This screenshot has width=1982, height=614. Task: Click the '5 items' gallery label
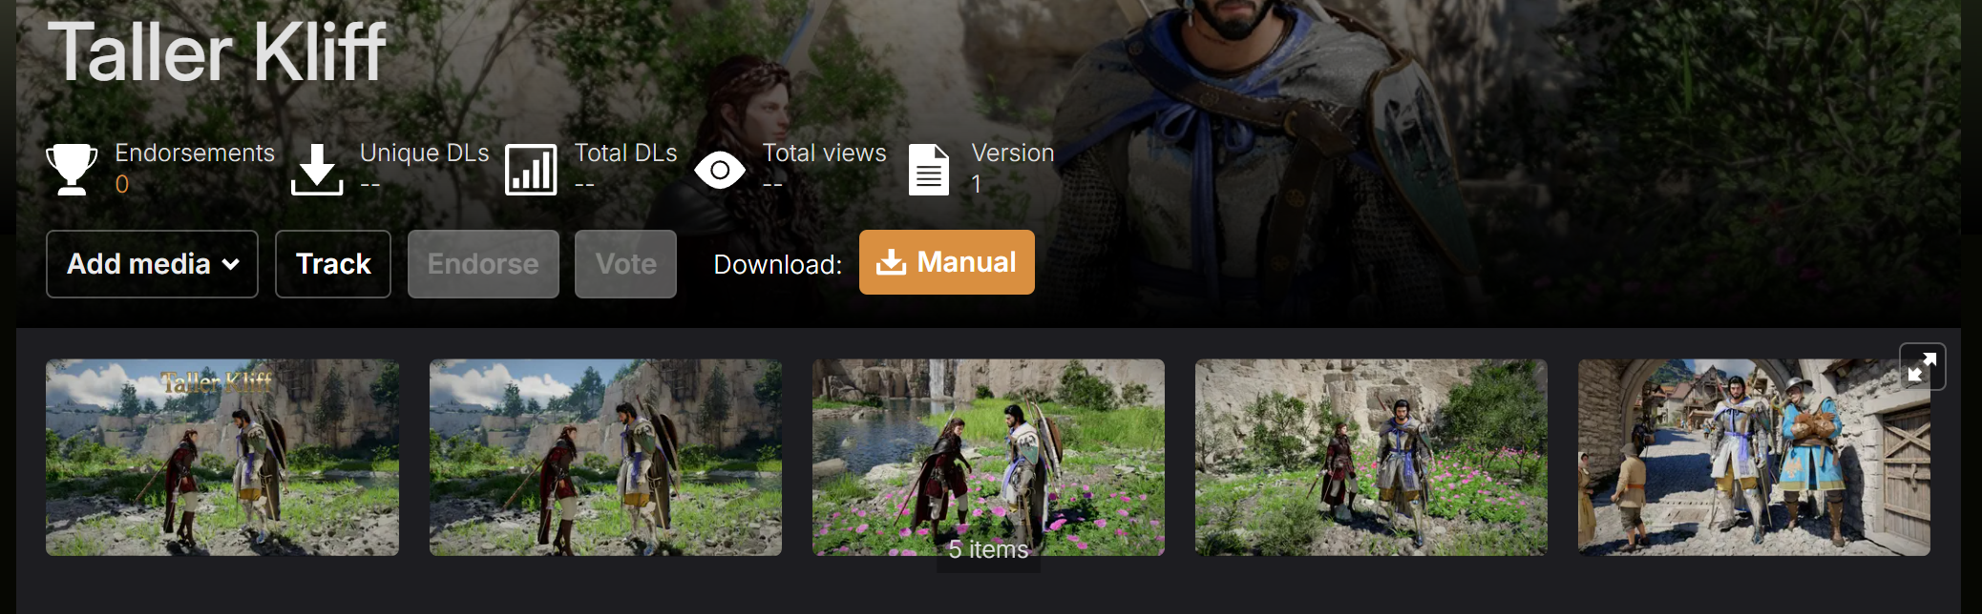[x=988, y=550]
